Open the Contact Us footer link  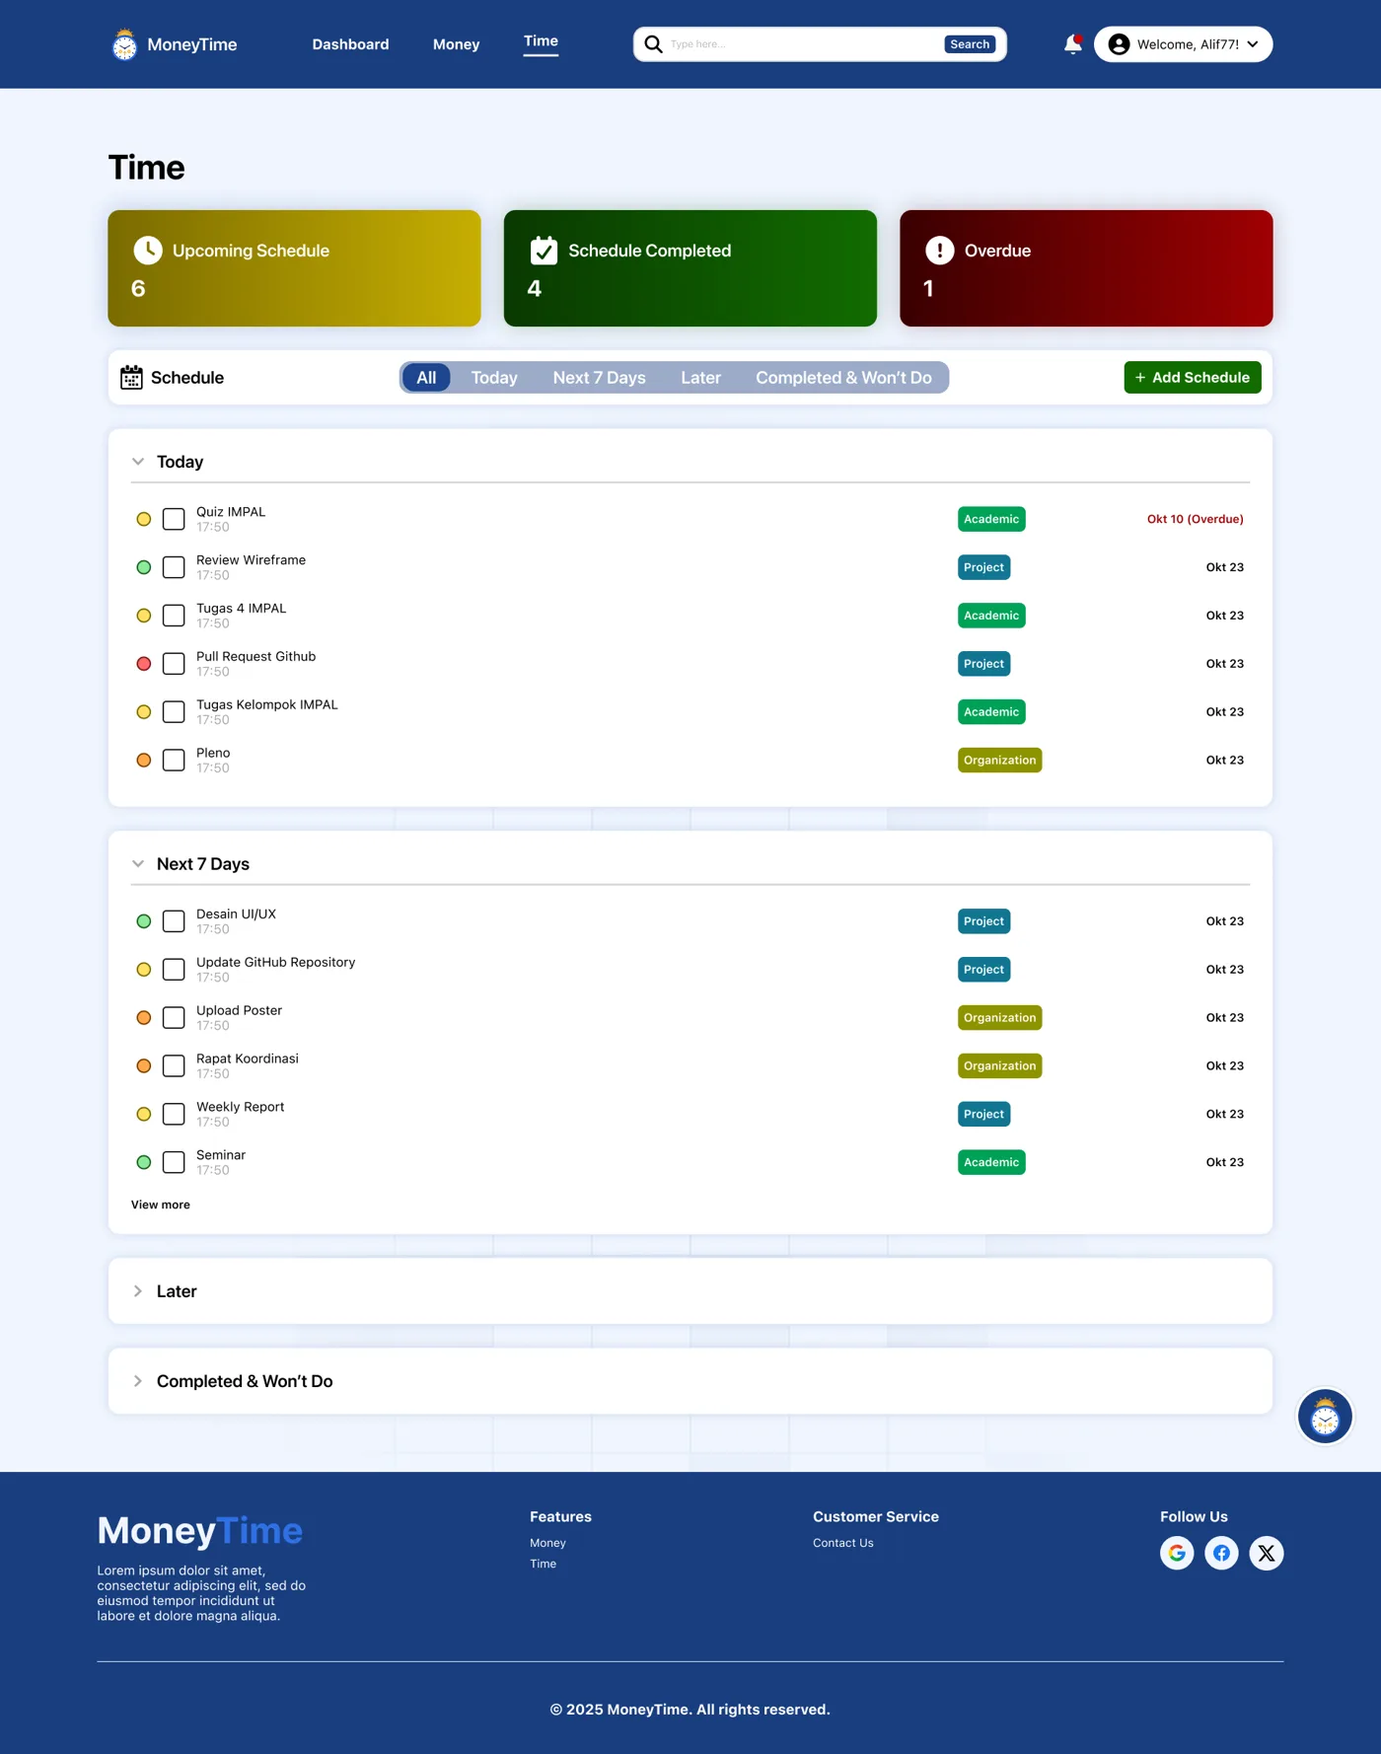pyautogui.click(x=843, y=1543)
